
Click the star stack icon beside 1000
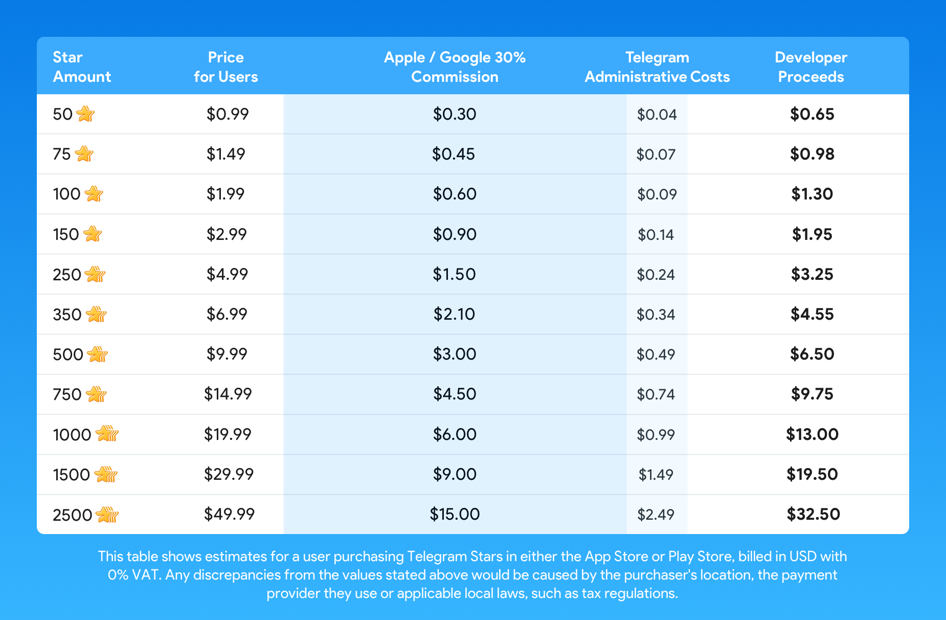107,434
